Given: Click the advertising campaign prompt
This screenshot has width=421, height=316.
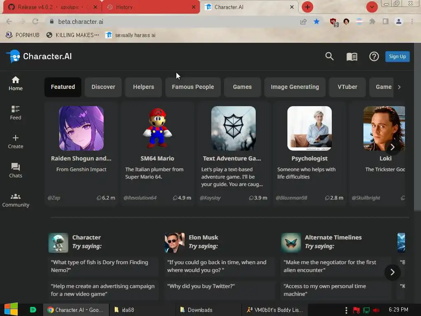Looking at the screenshot, I should coord(104,290).
